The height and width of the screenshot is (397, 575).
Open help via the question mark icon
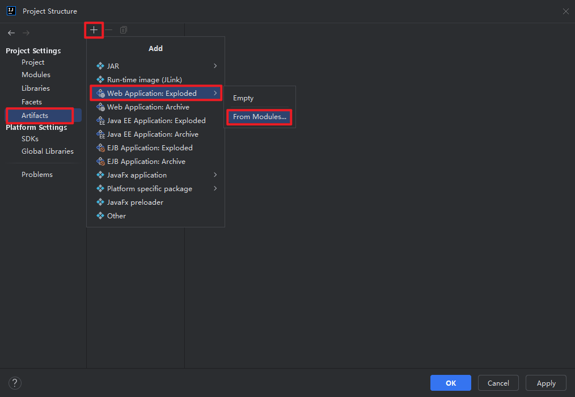click(15, 383)
